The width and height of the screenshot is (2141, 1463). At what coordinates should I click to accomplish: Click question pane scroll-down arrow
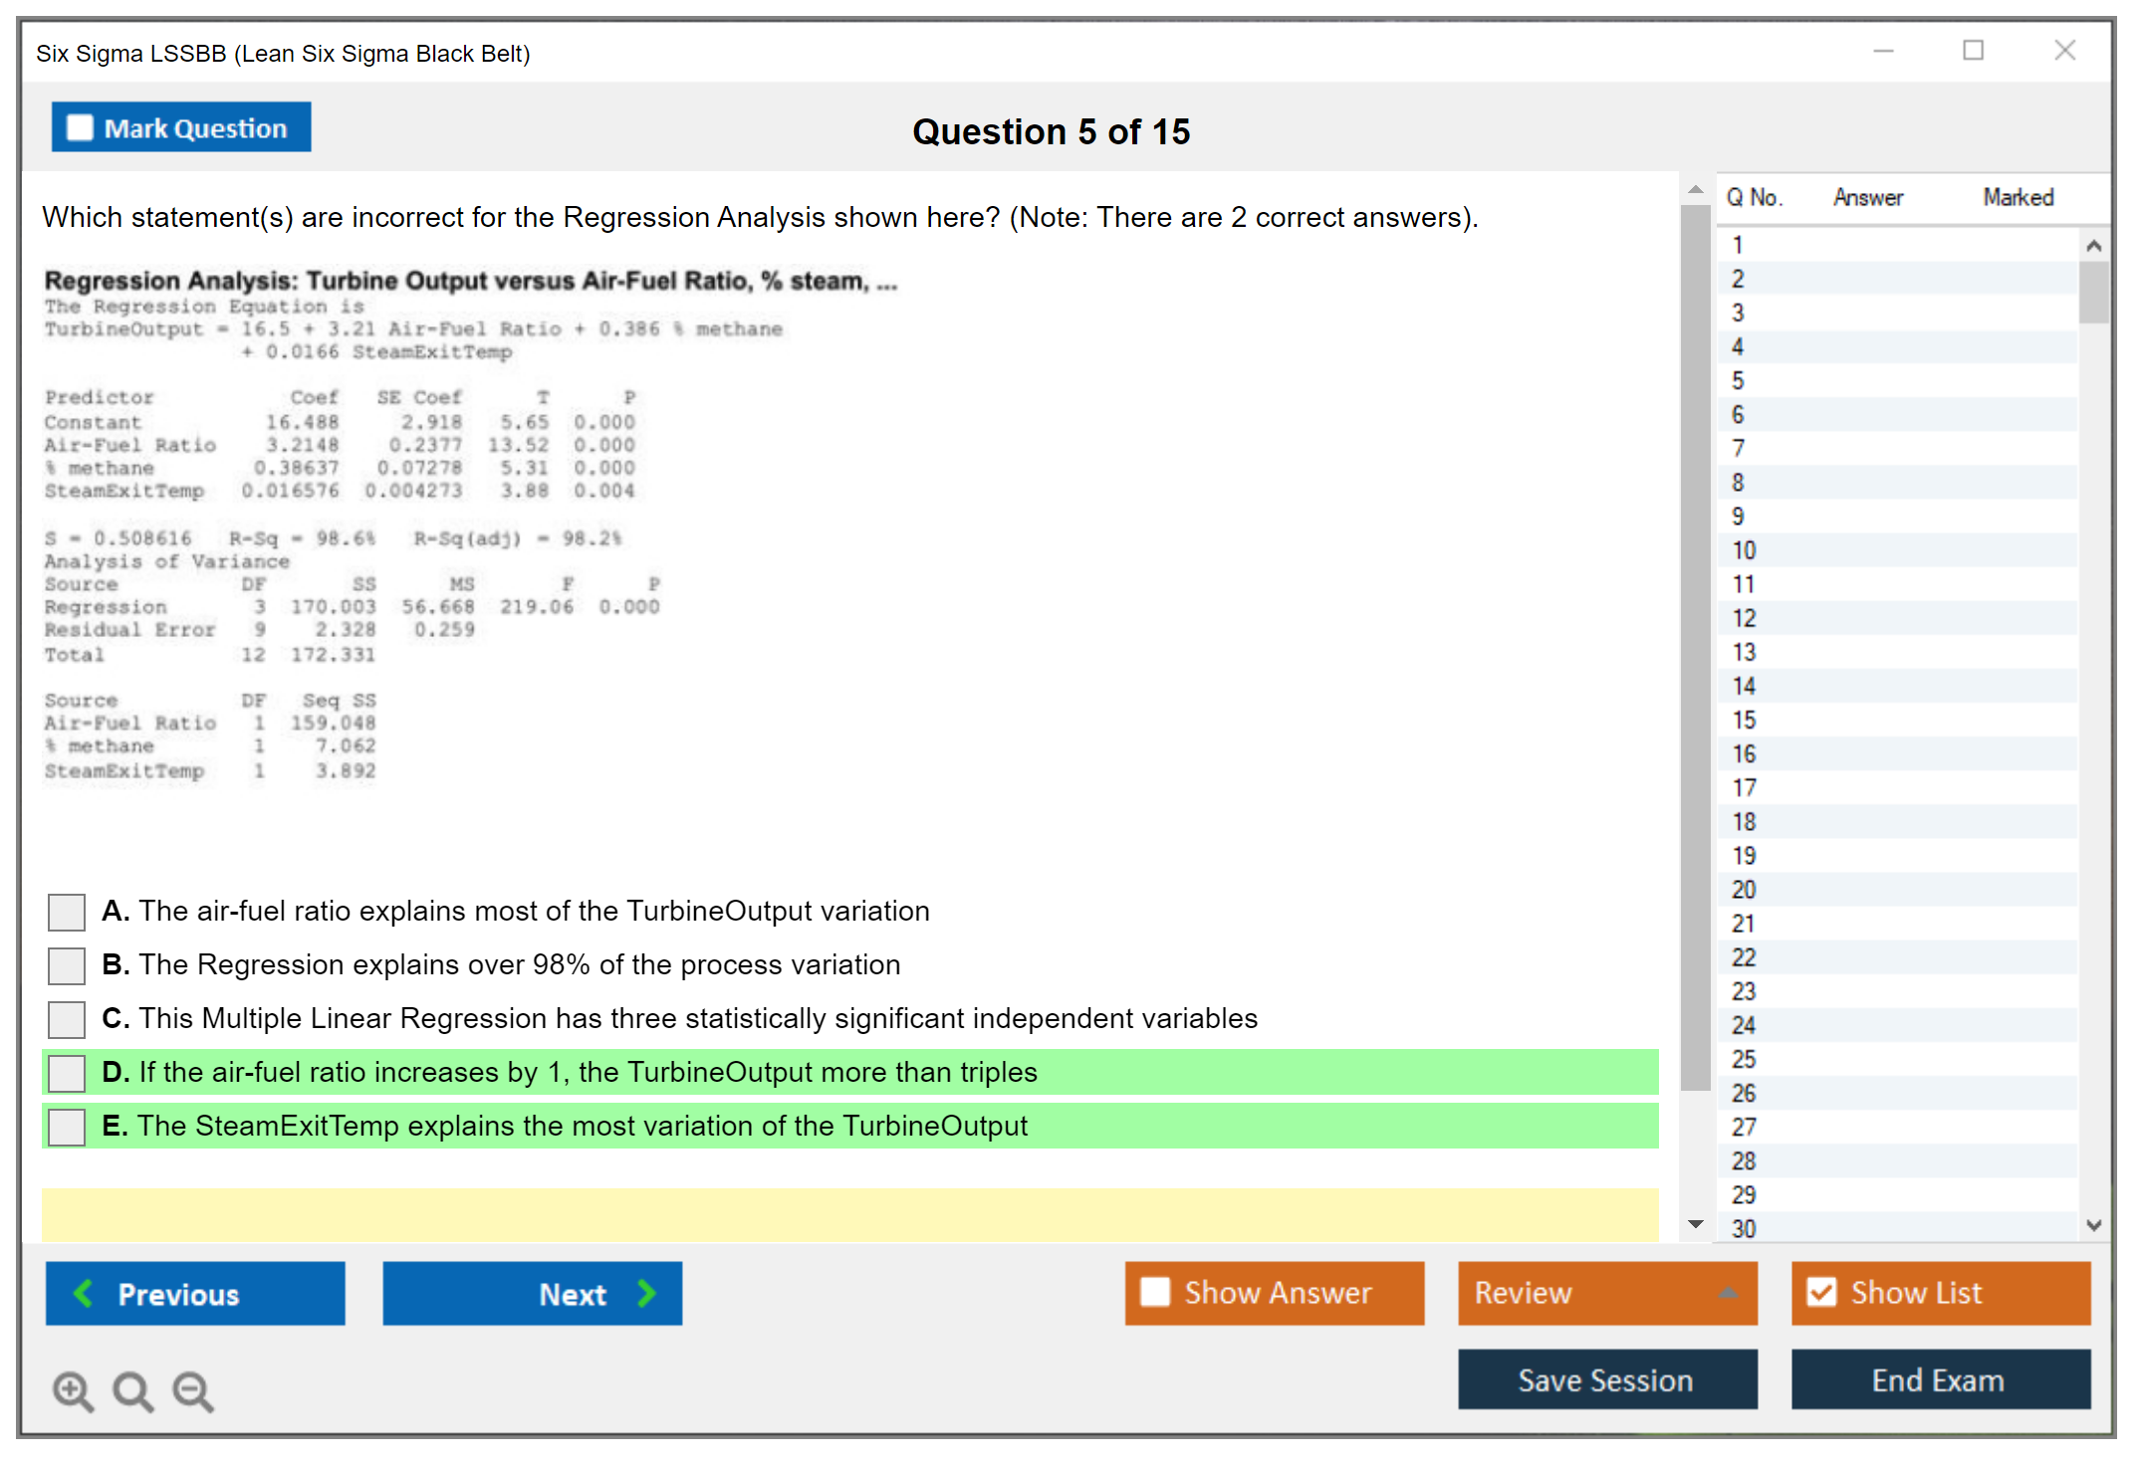click(x=1696, y=1224)
